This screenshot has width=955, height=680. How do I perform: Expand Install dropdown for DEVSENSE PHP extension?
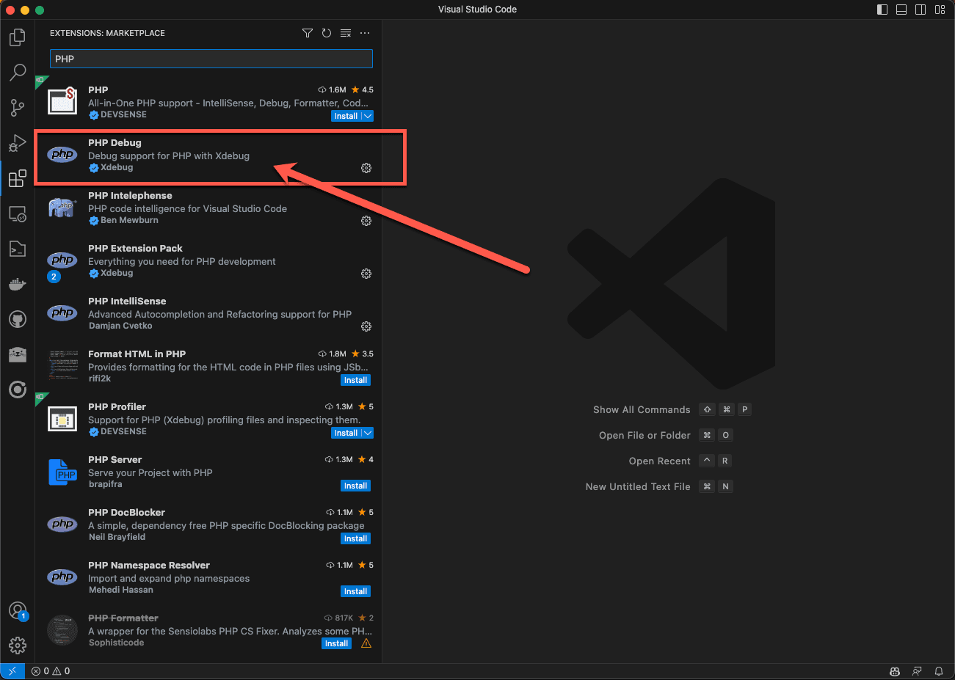[x=368, y=116]
